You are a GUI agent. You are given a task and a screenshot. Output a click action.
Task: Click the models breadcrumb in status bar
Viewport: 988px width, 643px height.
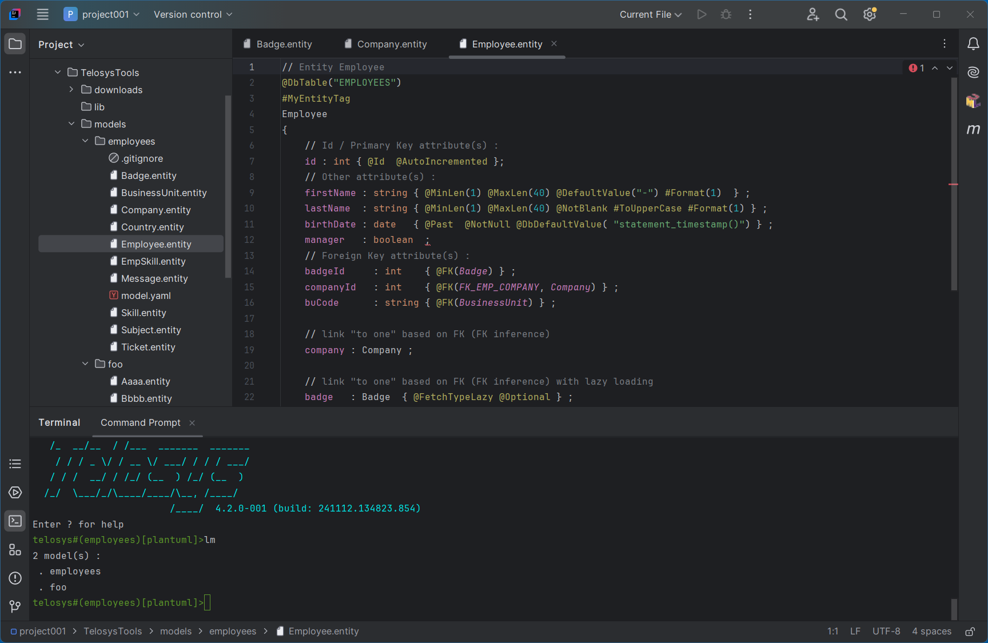click(176, 632)
